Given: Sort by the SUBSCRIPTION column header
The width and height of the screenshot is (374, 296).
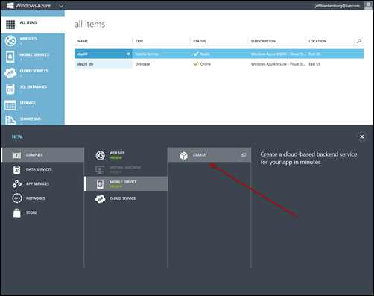Looking at the screenshot, I should pyautogui.click(x=263, y=41).
